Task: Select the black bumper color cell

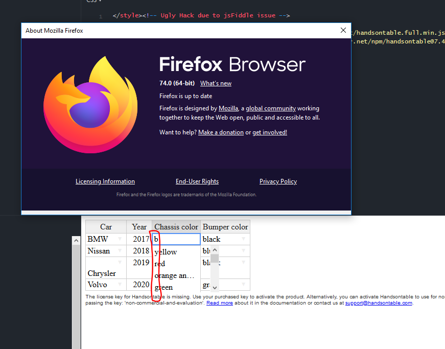Action: tap(225, 239)
